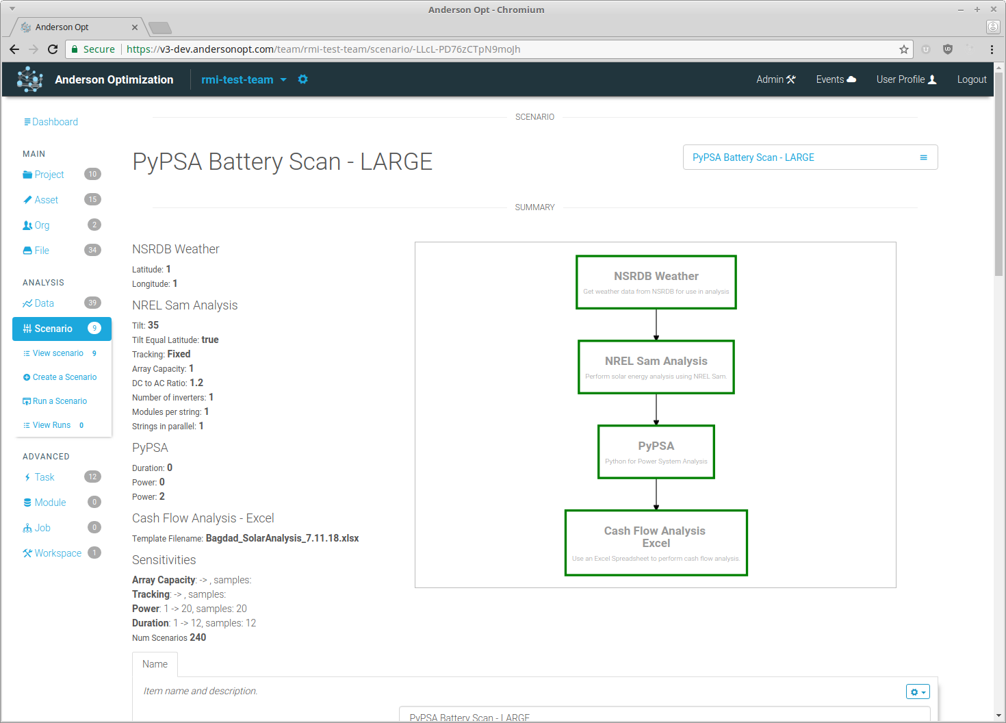Select Run a Scenario link
Screen dimensions: 1006x723
click(x=55, y=401)
